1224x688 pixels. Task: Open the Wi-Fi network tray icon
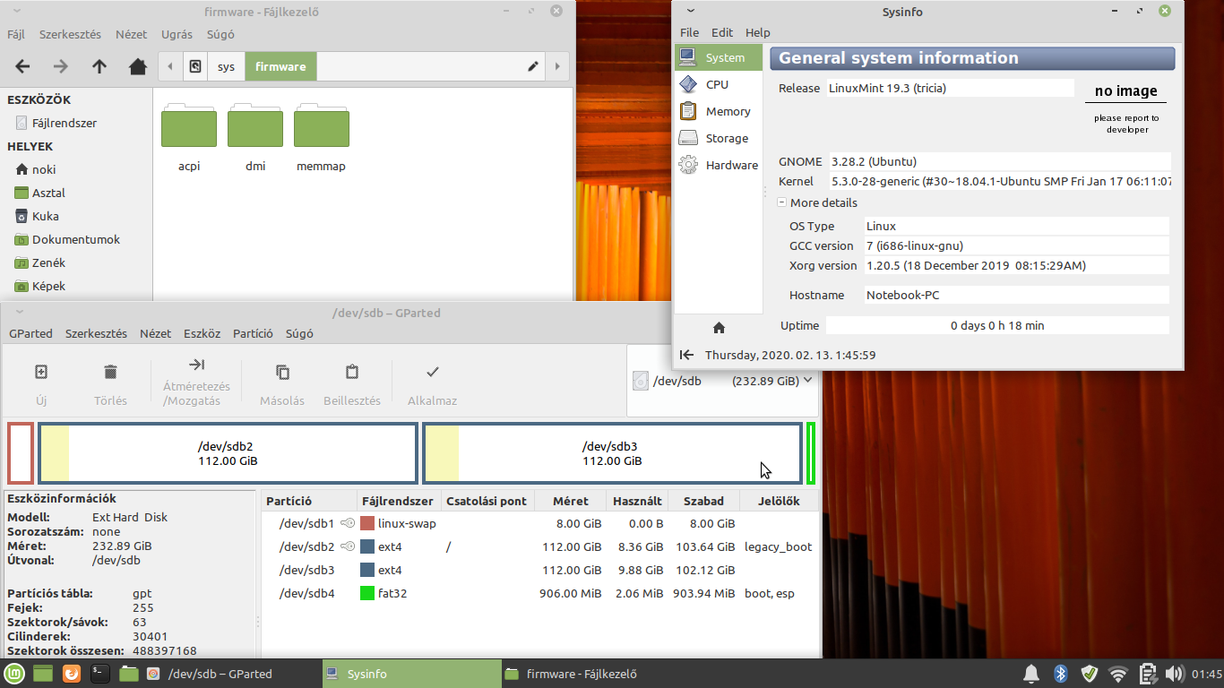[x=1117, y=673]
